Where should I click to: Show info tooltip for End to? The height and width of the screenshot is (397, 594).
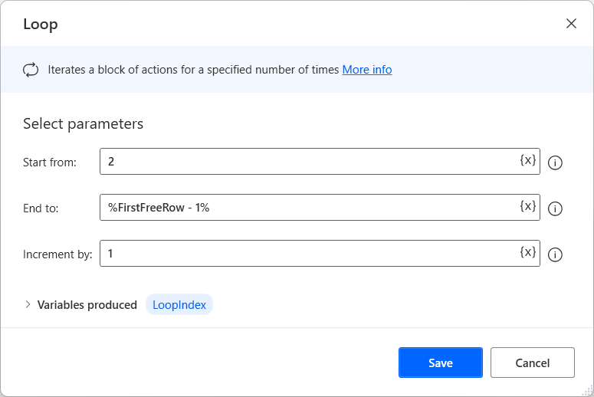coord(556,208)
